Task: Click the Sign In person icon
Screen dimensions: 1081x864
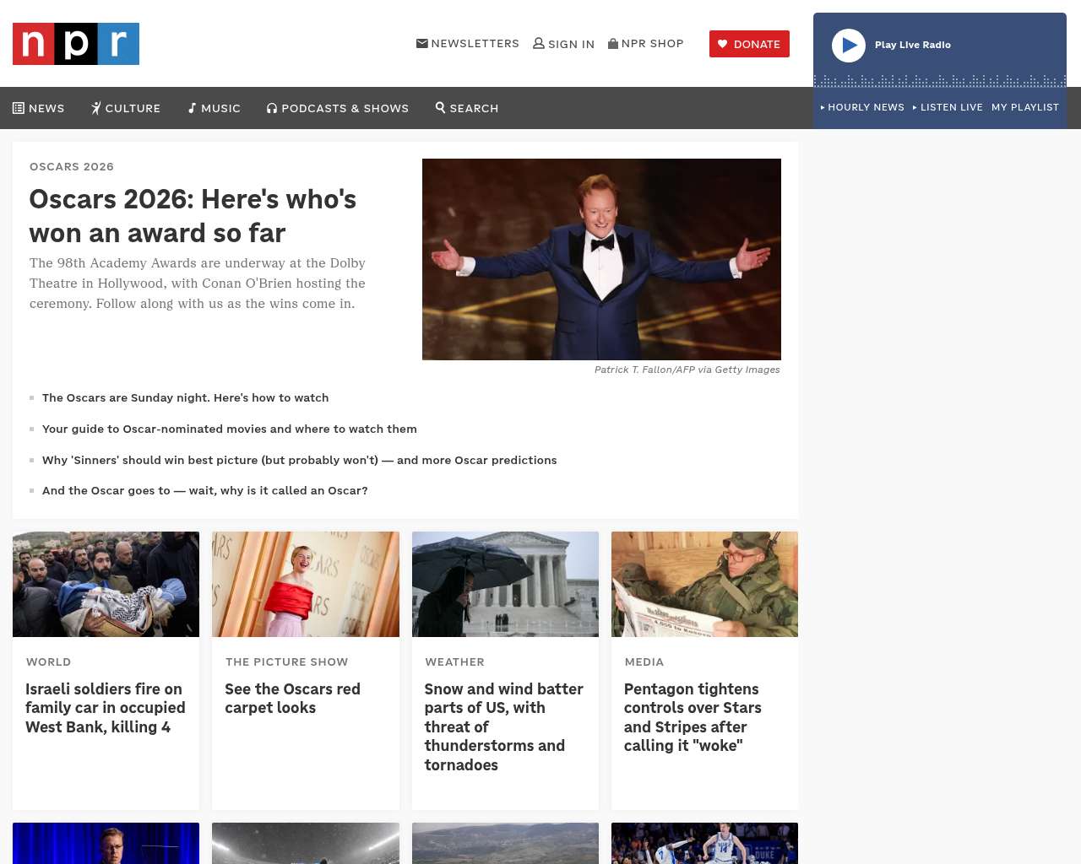Action: click(x=539, y=43)
